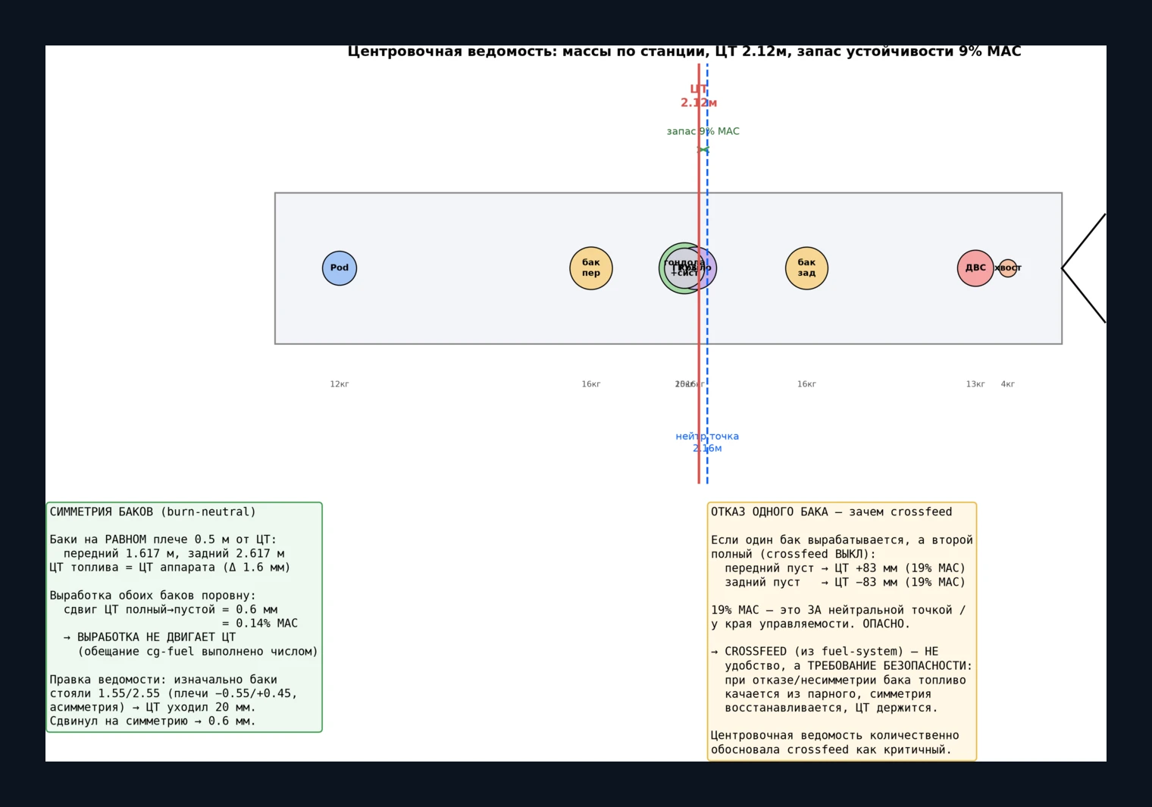Image resolution: width=1152 pixels, height=807 pixels.
Task: Click line 'Сдвинул на симметрию → 0.6 мм.'
Action: click(152, 721)
